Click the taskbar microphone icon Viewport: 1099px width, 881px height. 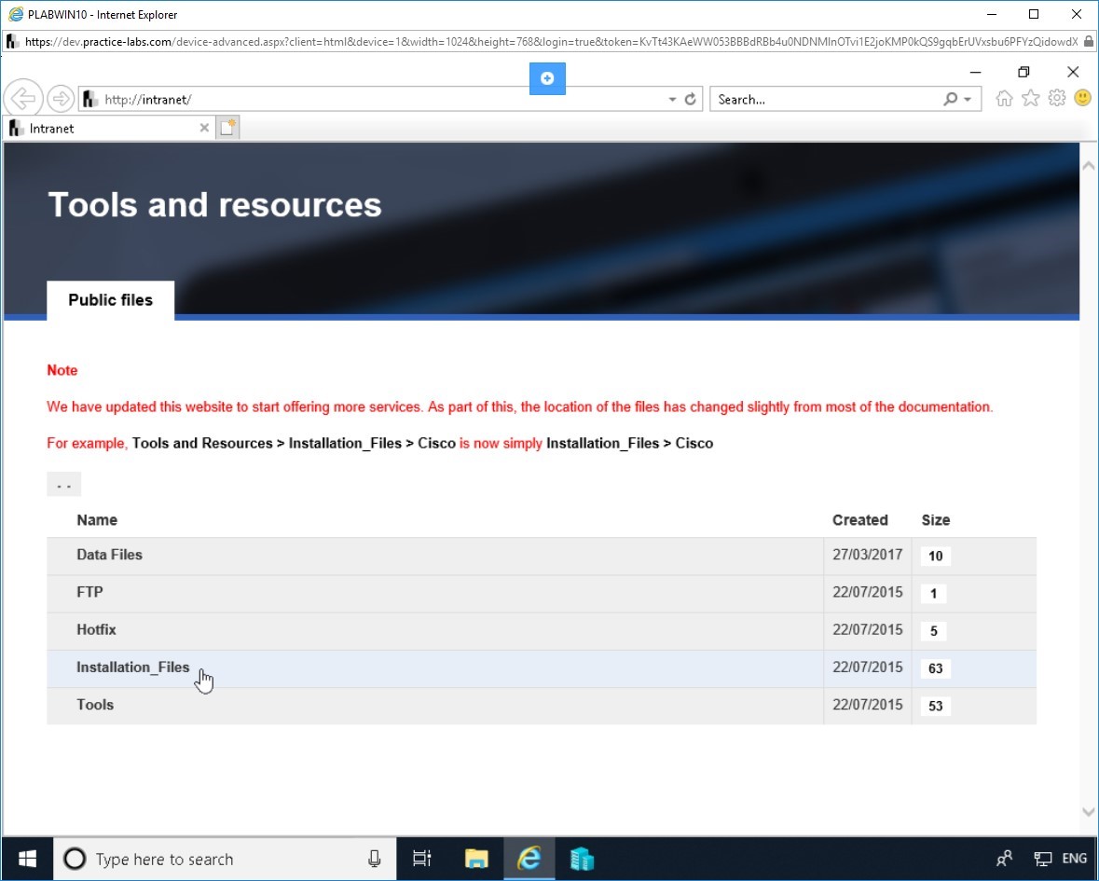375,859
